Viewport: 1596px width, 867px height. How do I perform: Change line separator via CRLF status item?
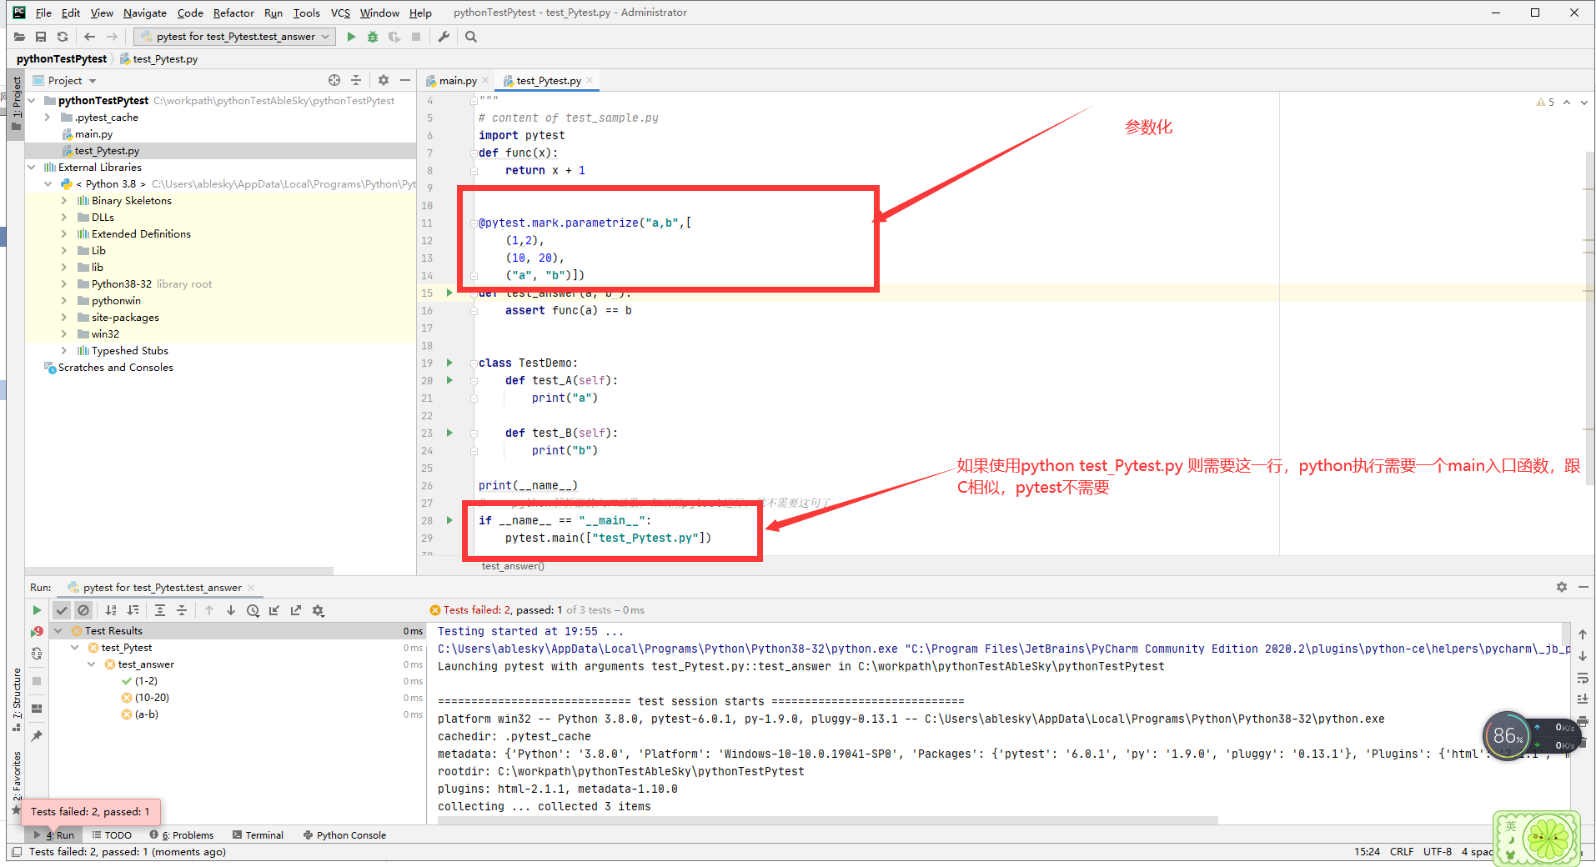(1402, 851)
